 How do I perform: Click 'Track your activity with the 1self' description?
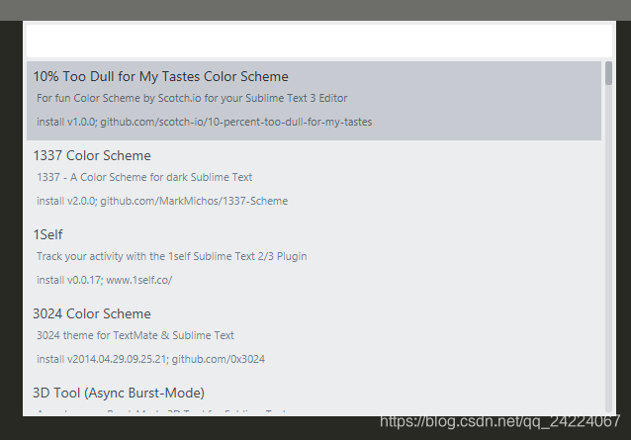(x=171, y=257)
